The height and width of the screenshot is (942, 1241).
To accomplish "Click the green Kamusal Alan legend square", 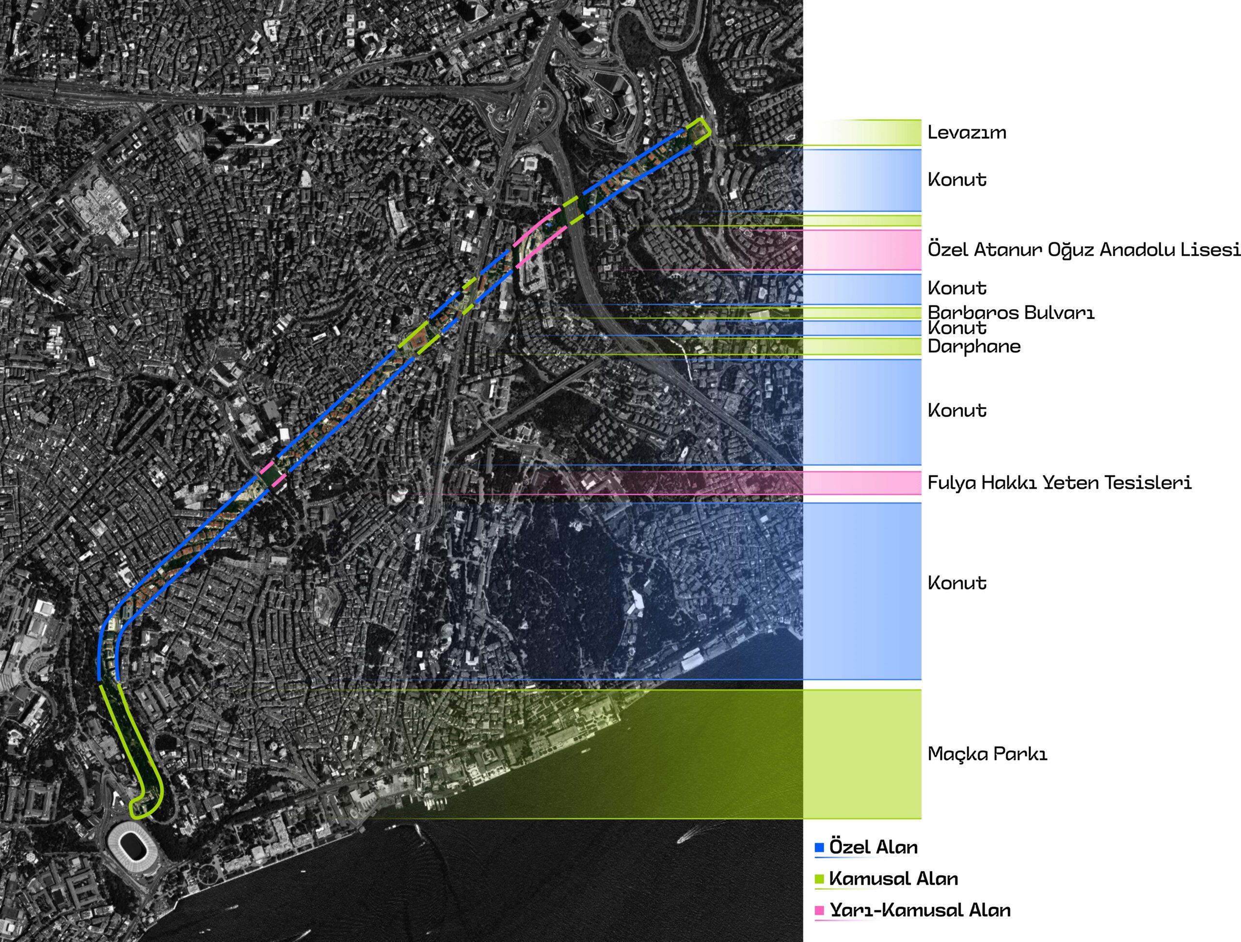I will click(x=819, y=878).
